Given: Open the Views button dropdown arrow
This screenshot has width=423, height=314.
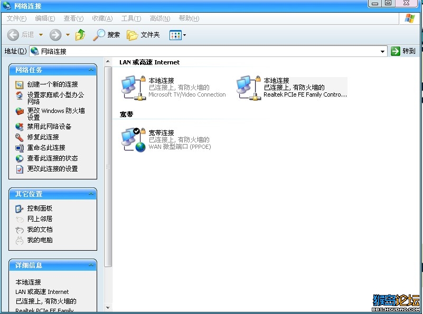Looking at the screenshot, I should tap(184, 35).
